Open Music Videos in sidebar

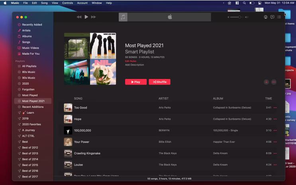[30, 48]
